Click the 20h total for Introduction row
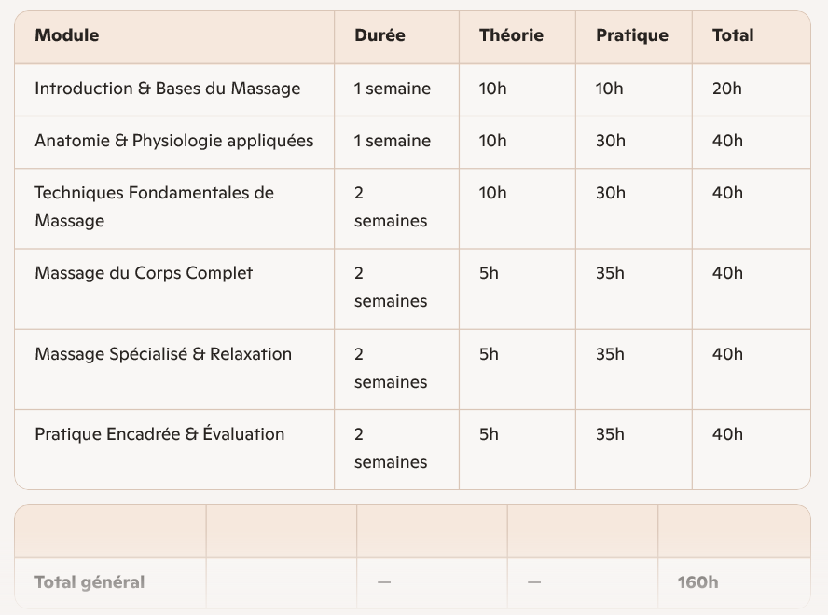Viewport: 828px width, 615px height. click(727, 89)
